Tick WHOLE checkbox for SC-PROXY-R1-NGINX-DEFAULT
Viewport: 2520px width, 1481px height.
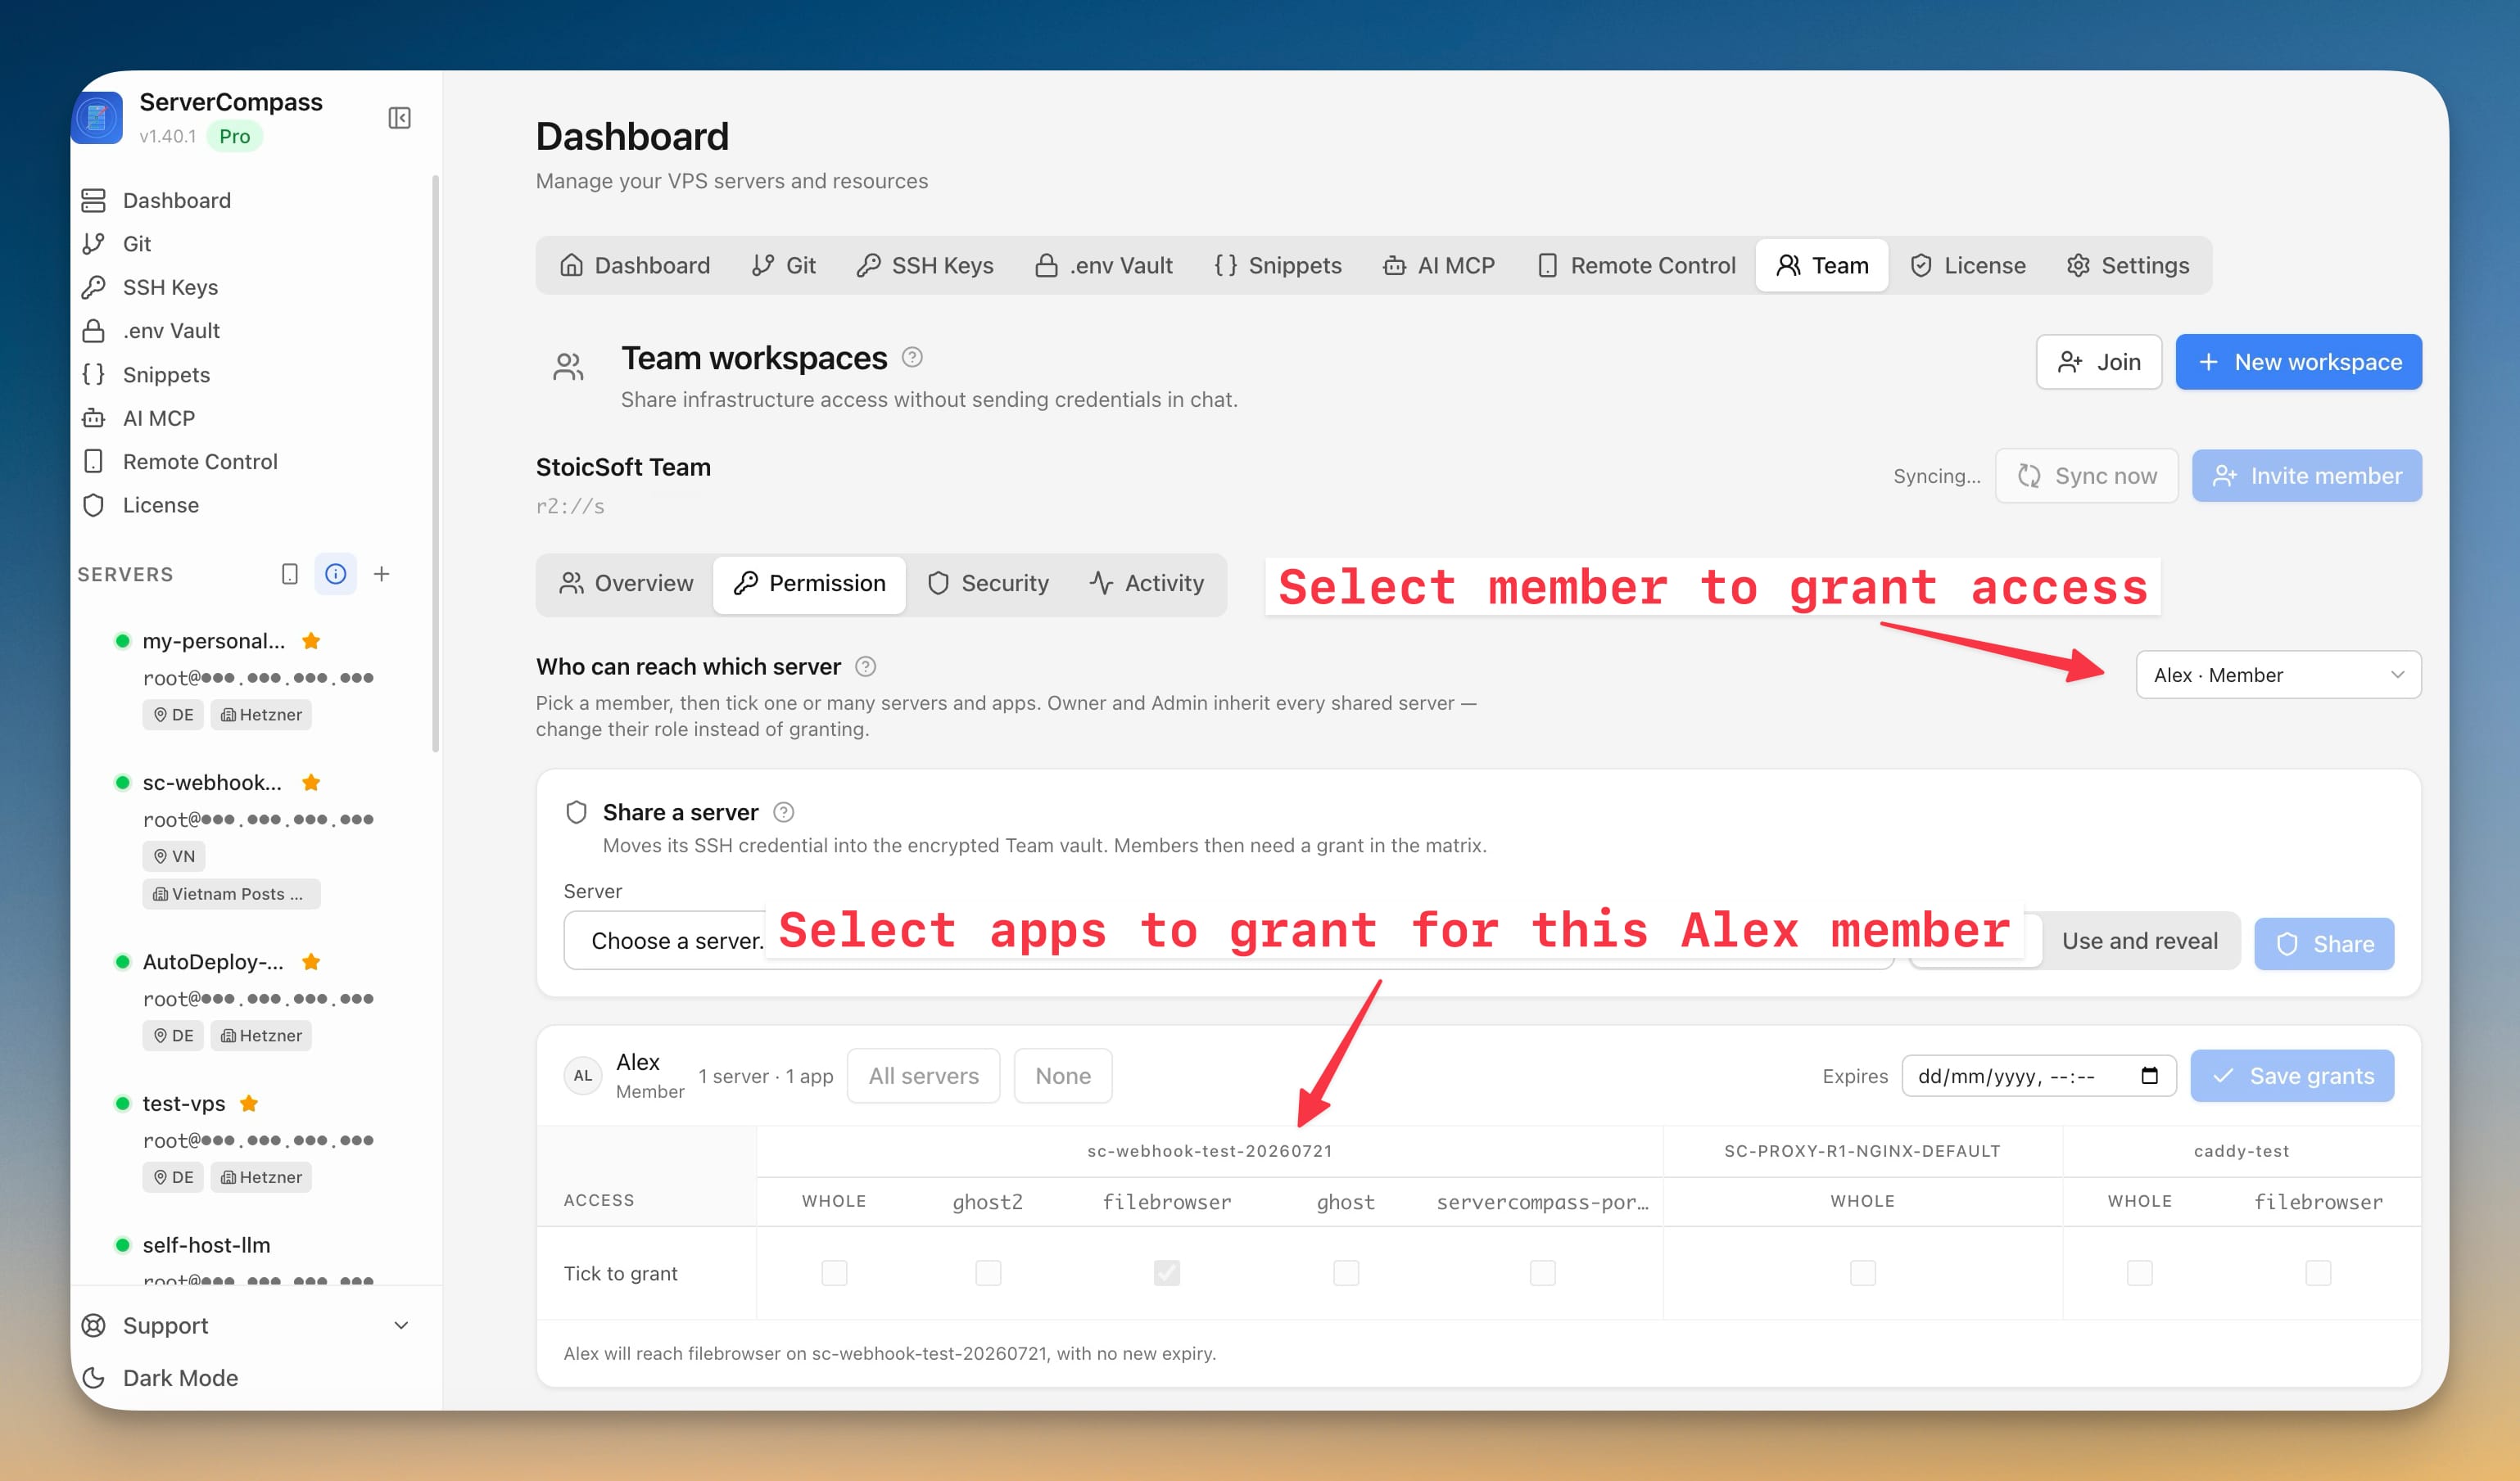(1863, 1272)
